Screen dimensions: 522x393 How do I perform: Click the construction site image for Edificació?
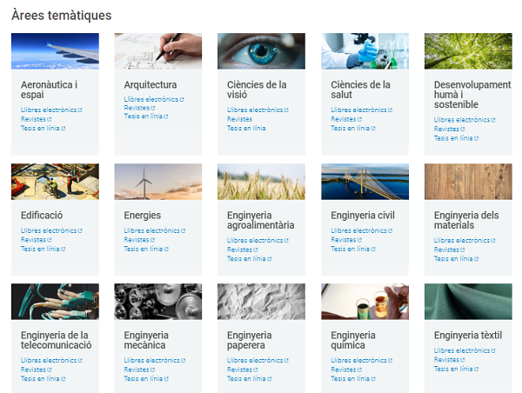click(55, 182)
